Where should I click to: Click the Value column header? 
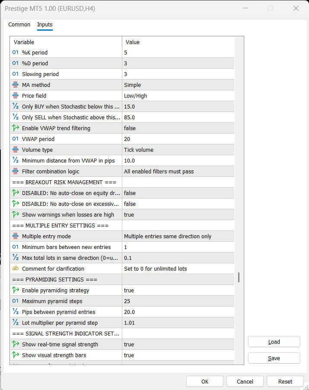[x=178, y=42]
